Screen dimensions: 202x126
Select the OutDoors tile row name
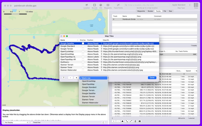[65, 62]
